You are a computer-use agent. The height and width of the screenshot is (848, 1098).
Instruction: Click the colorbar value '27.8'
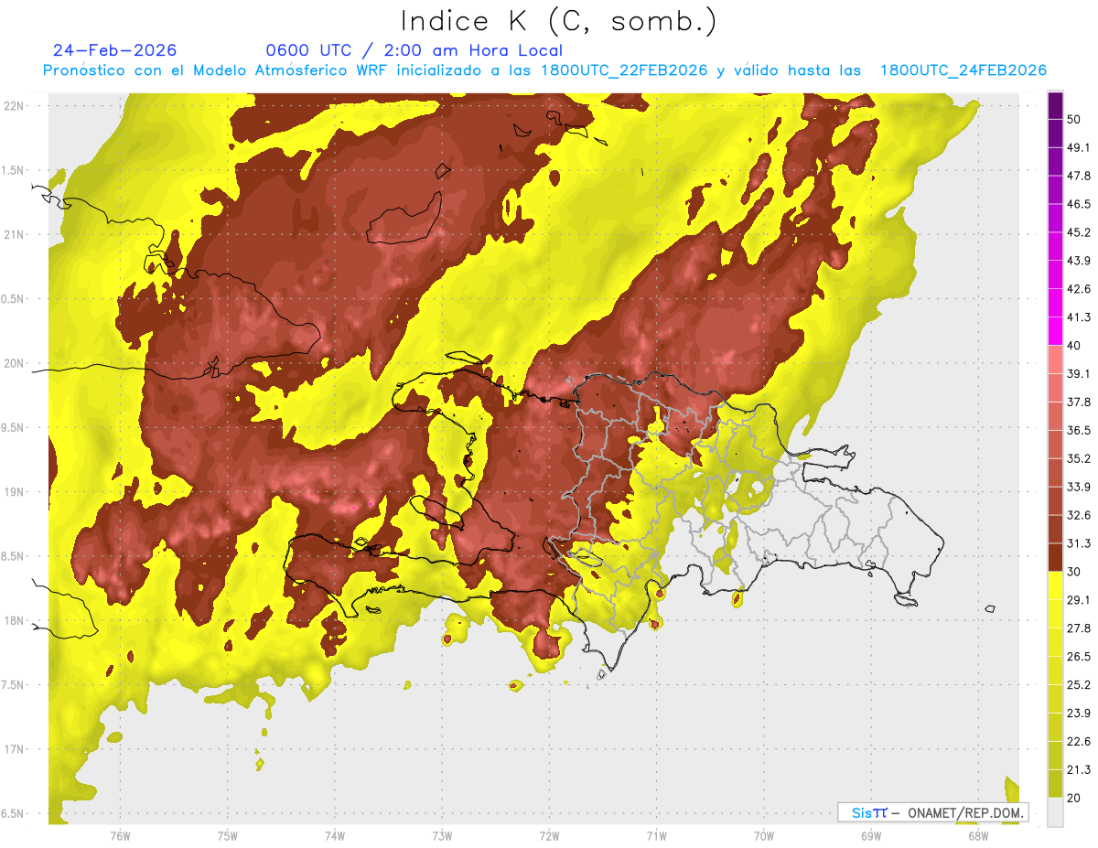[x=1079, y=628]
